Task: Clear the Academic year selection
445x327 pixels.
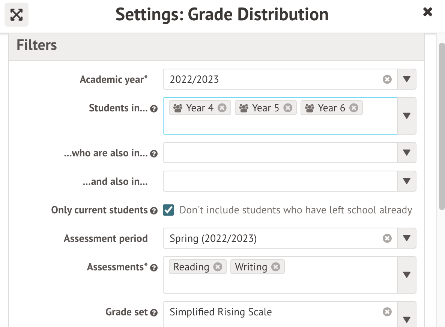Action: tap(387, 79)
